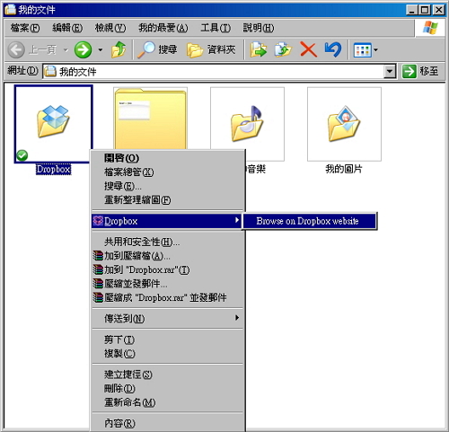Open Search magnifier toolbar button

pos(157,49)
